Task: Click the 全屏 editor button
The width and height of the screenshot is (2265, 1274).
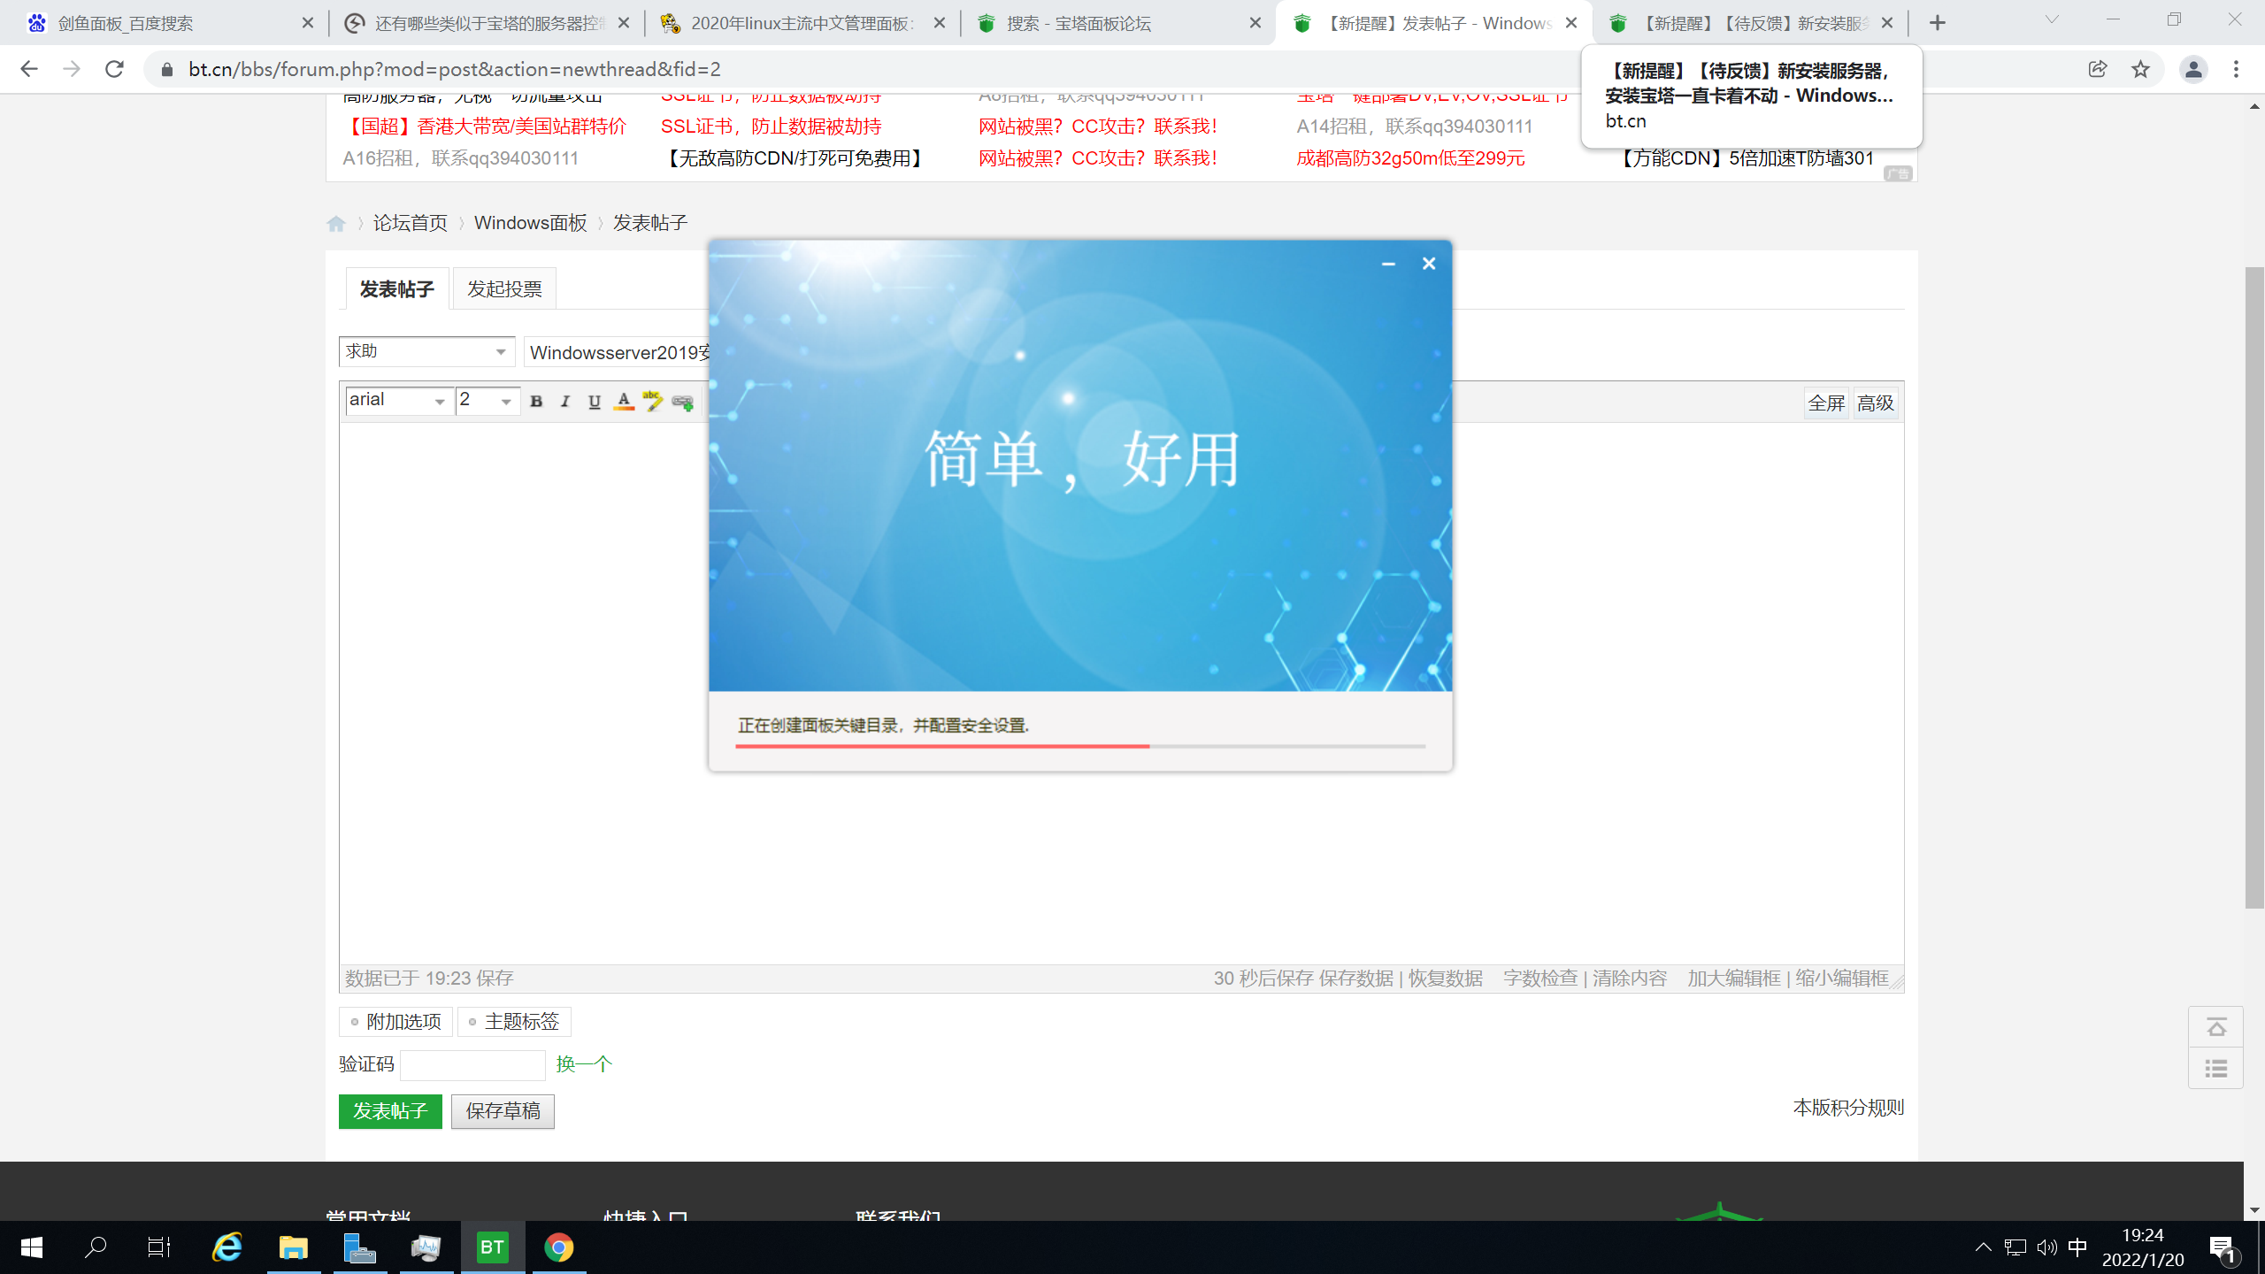Action: (1826, 403)
